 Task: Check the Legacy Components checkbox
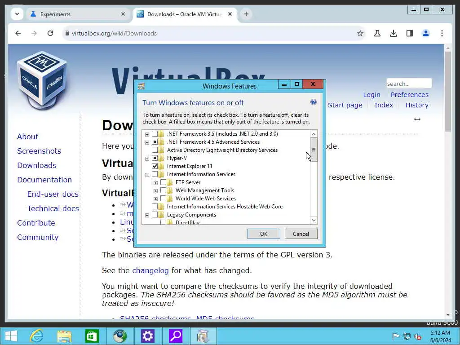point(155,215)
